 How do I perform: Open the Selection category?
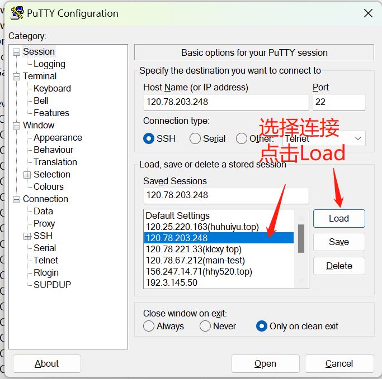[x=52, y=174]
